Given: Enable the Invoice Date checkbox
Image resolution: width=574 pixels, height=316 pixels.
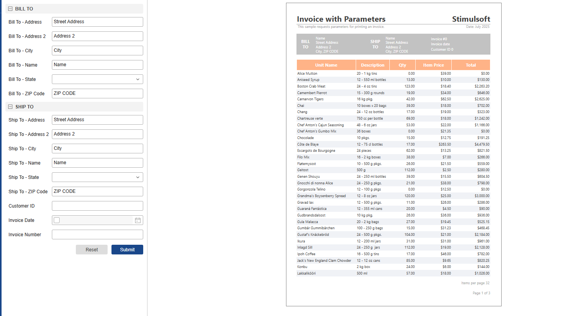Looking at the screenshot, I should [57, 220].
